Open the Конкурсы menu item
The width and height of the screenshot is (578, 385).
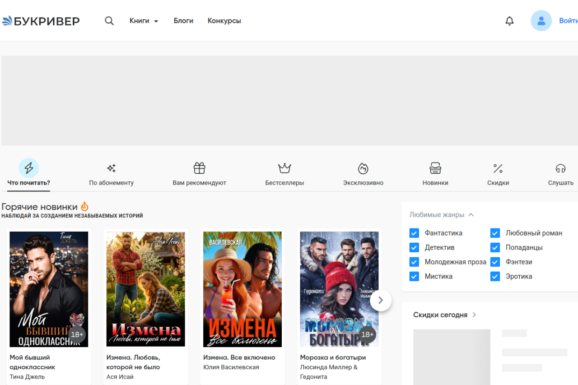coord(224,21)
